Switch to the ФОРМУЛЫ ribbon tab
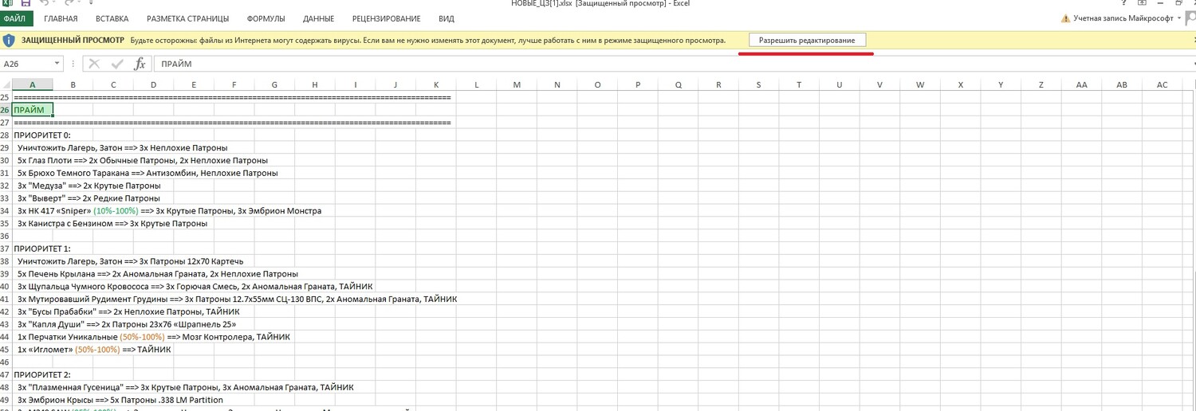The image size is (1196, 411). coord(266,18)
